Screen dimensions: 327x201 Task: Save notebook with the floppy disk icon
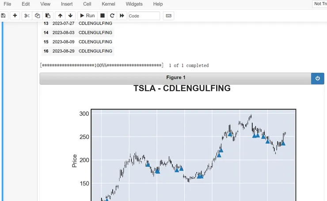point(4,15)
